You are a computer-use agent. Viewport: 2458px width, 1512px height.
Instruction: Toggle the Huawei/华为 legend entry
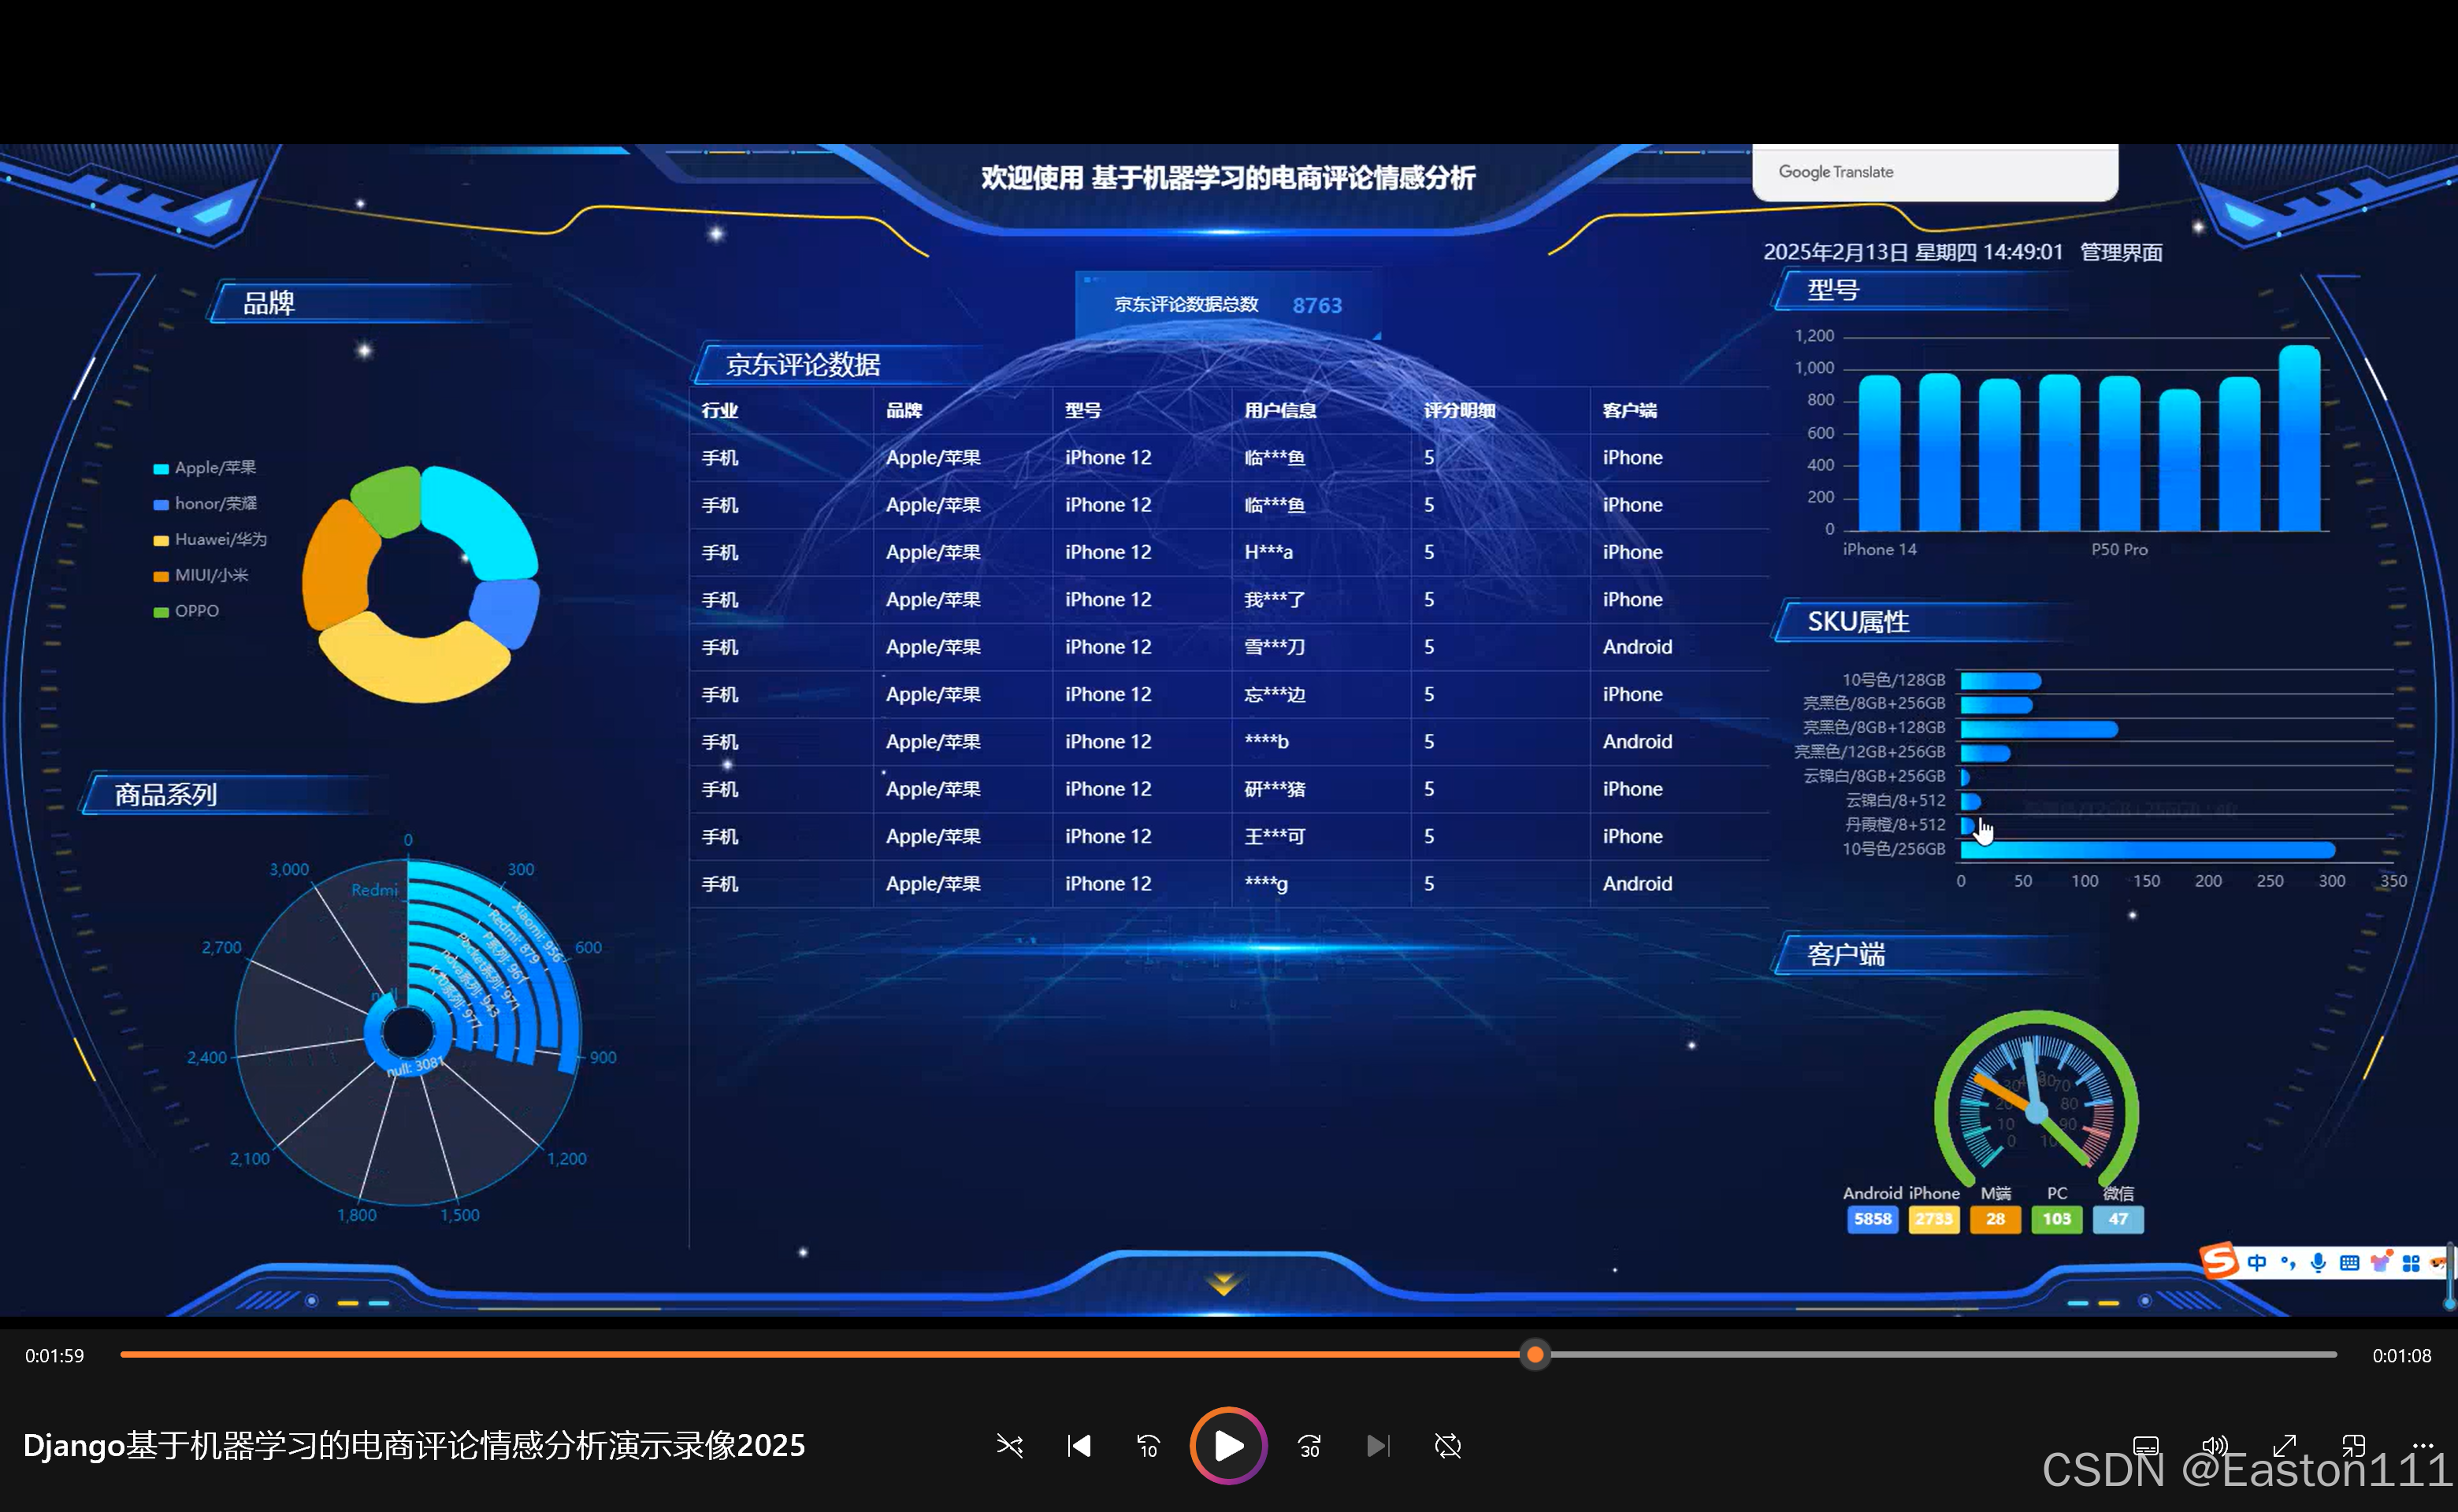pos(210,540)
